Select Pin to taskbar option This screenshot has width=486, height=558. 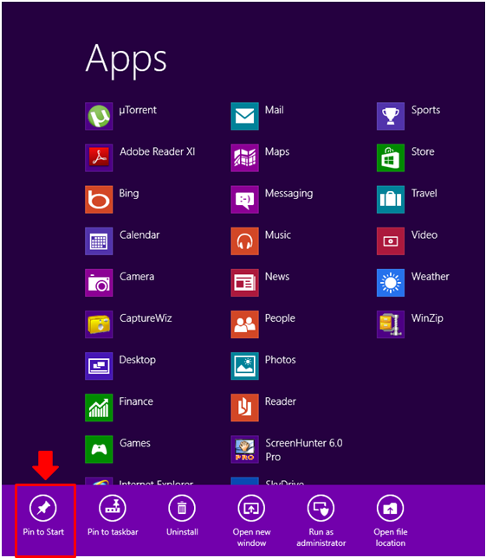click(113, 516)
